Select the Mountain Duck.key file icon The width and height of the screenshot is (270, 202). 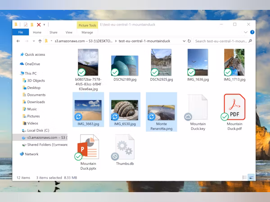(198, 107)
